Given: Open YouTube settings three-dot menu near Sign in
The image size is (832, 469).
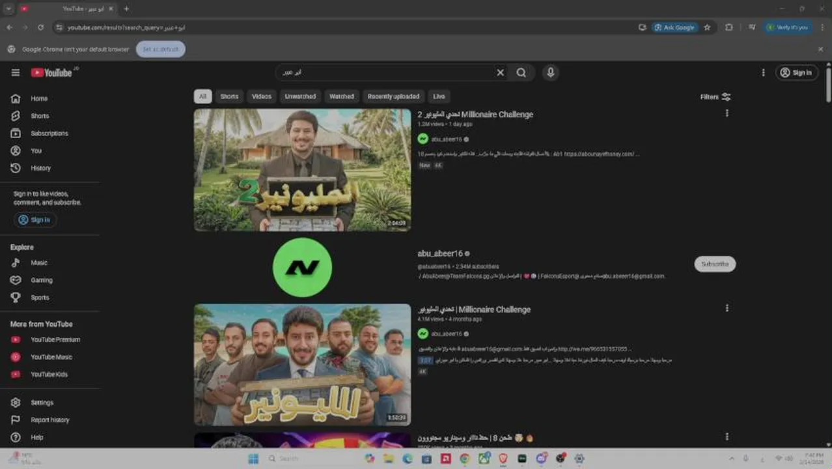Looking at the screenshot, I should [x=763, y=72].
